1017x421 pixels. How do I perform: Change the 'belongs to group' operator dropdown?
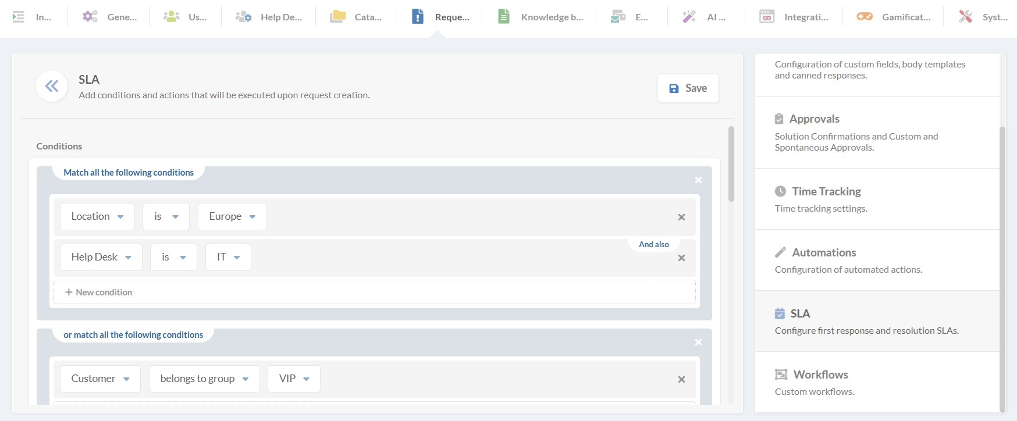point(204,379)
